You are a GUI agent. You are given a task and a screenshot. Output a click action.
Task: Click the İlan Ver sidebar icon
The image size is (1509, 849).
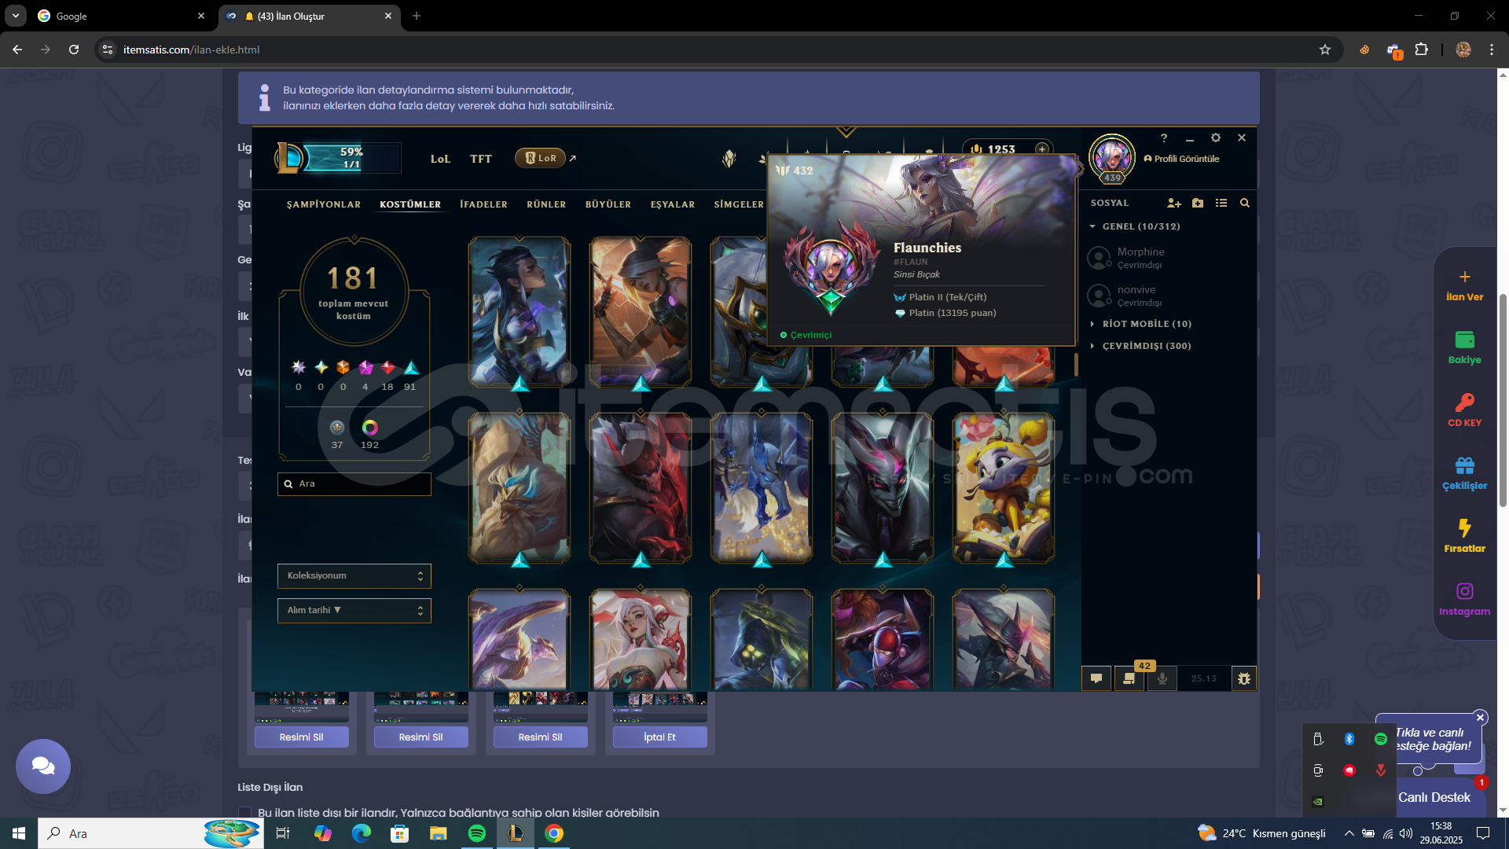pyautogui.click(x=1464, y=286)
